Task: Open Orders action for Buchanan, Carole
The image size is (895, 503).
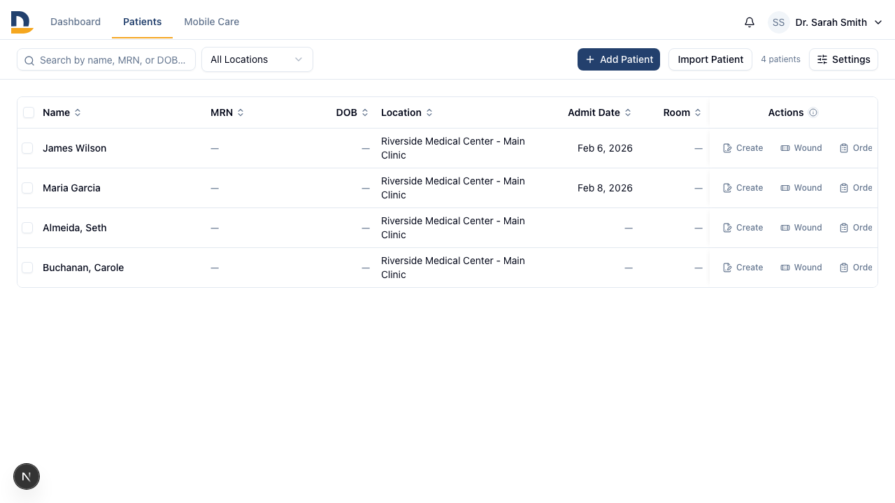Action: point(856,268)
